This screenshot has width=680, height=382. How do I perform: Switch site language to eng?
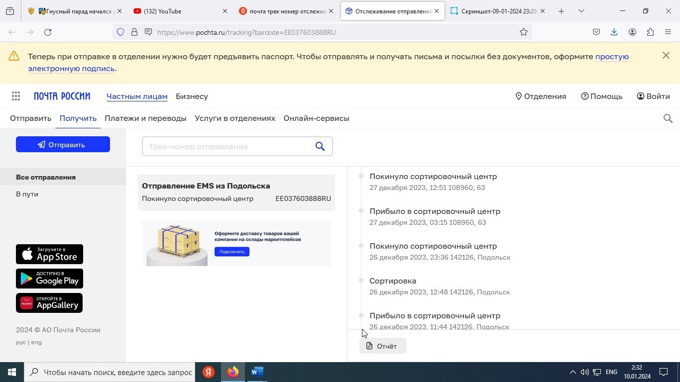(x=36, y=342)
